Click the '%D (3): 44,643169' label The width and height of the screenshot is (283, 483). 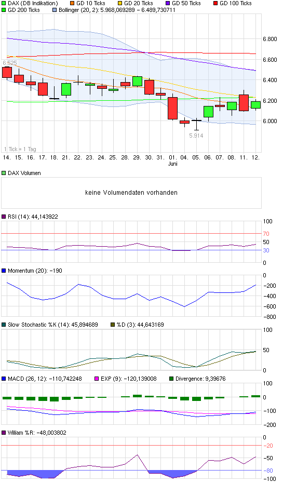[x=140, y=325]
